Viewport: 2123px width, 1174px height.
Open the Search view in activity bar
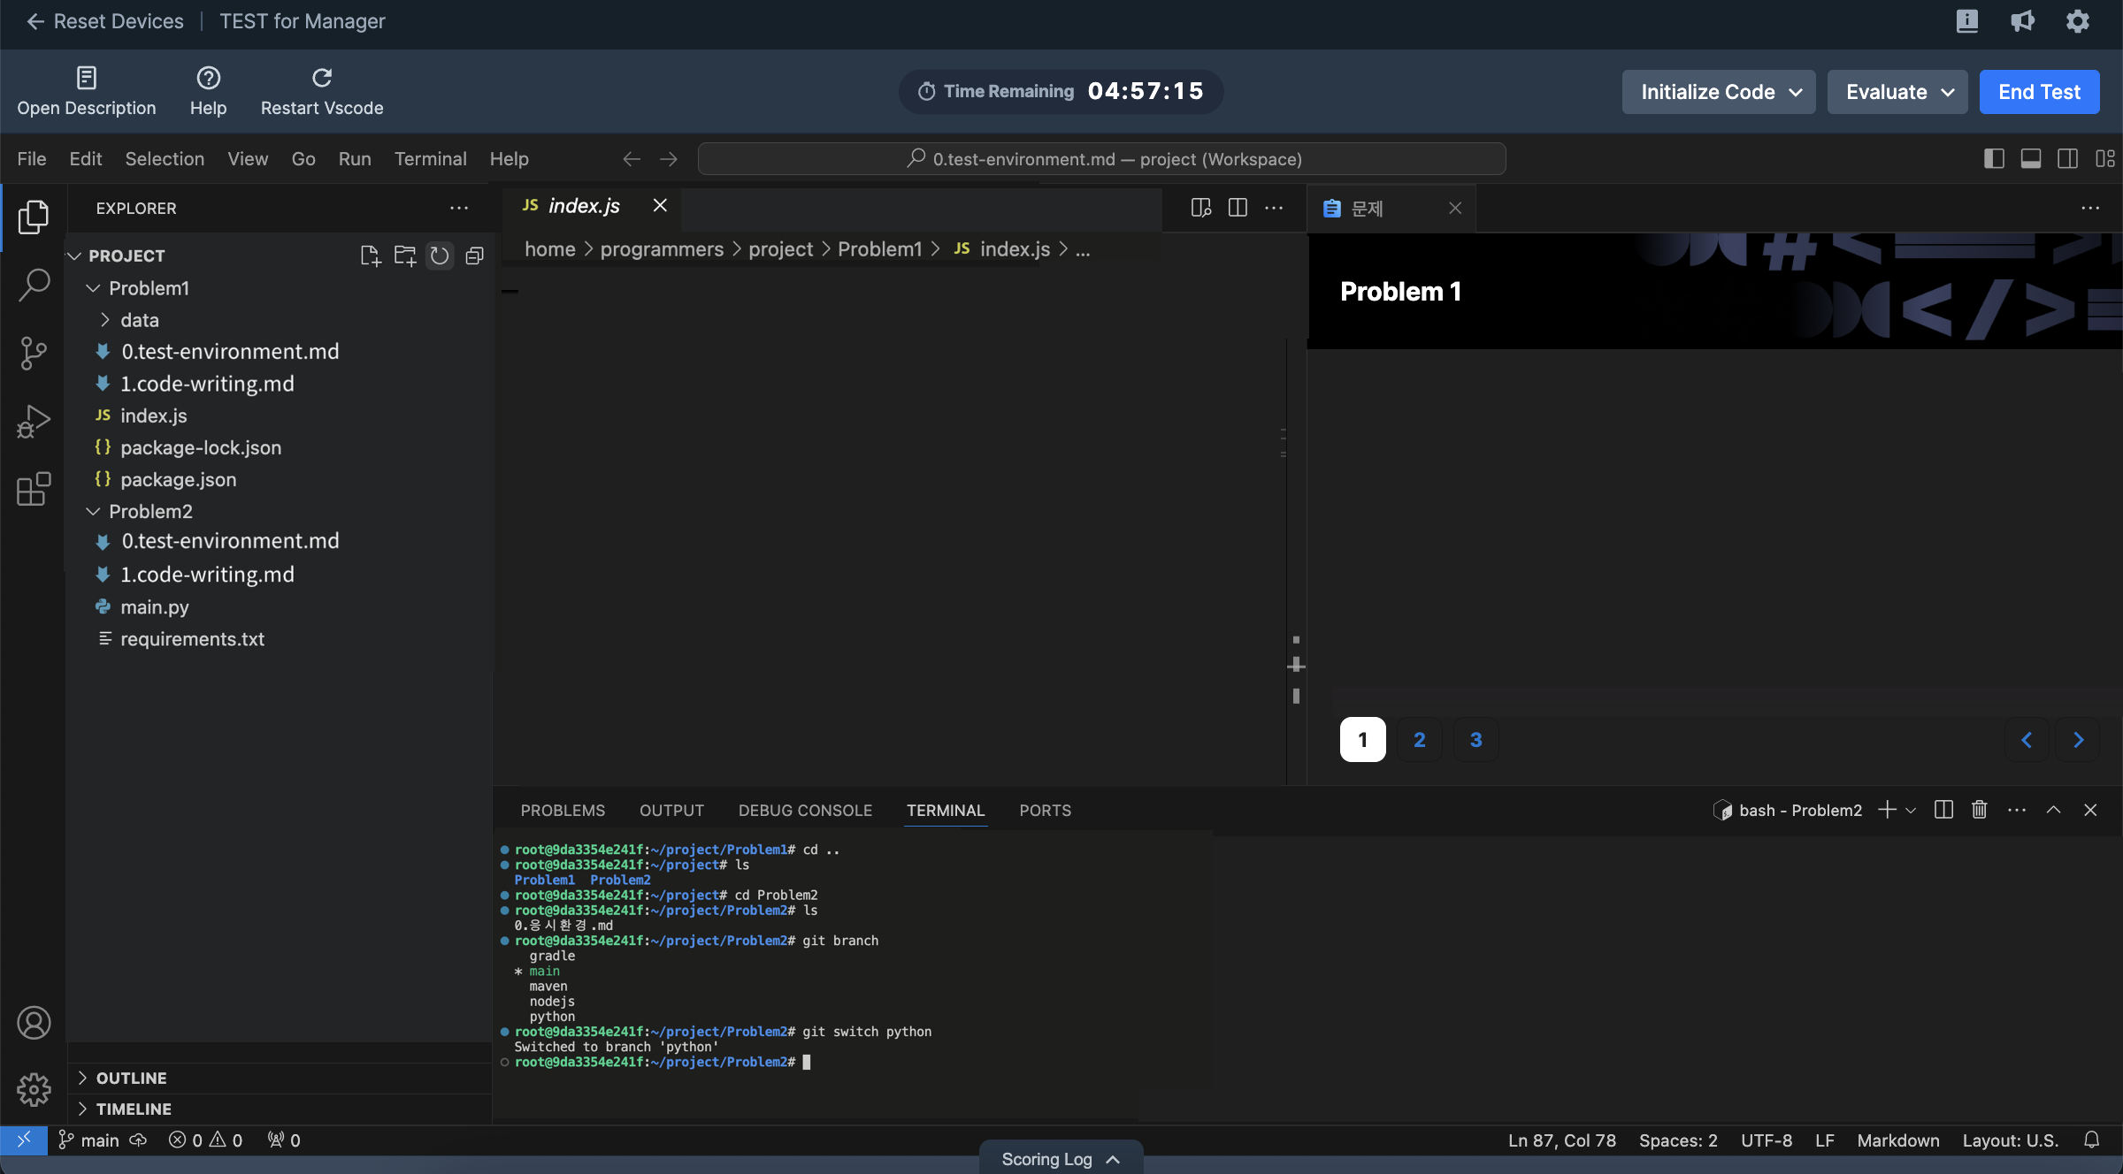[34, 285]
